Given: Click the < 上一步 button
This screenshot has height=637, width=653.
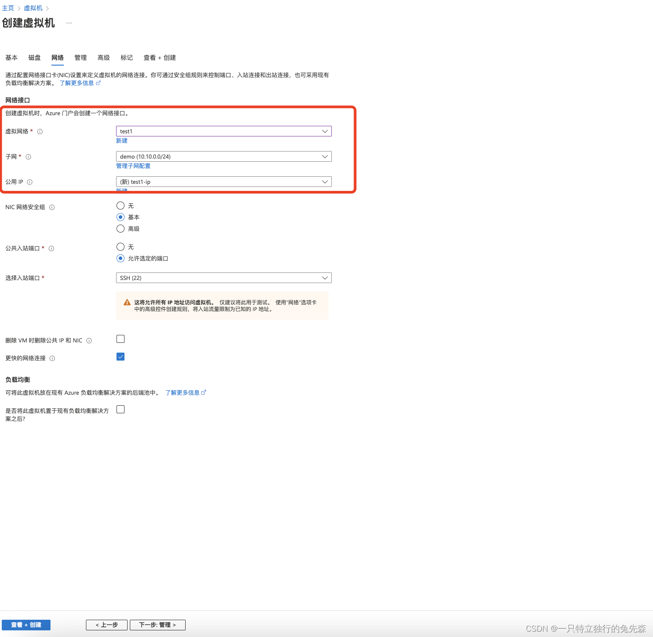Looking at the screenshot, I should [x=107, y=625].
